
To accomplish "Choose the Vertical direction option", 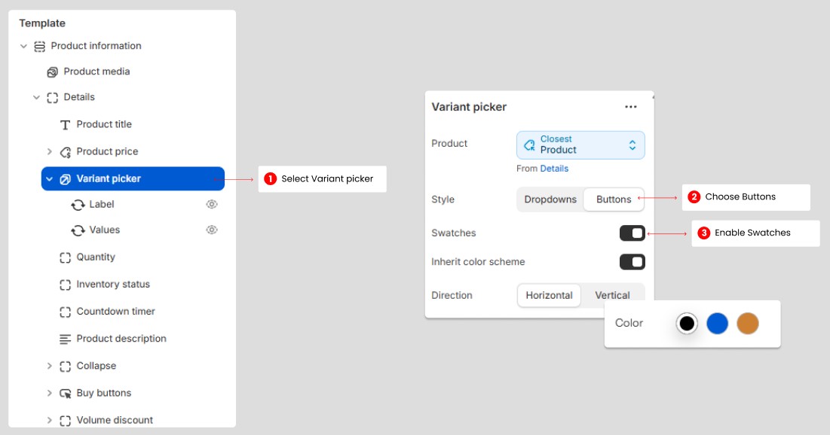I will point(612,296).
